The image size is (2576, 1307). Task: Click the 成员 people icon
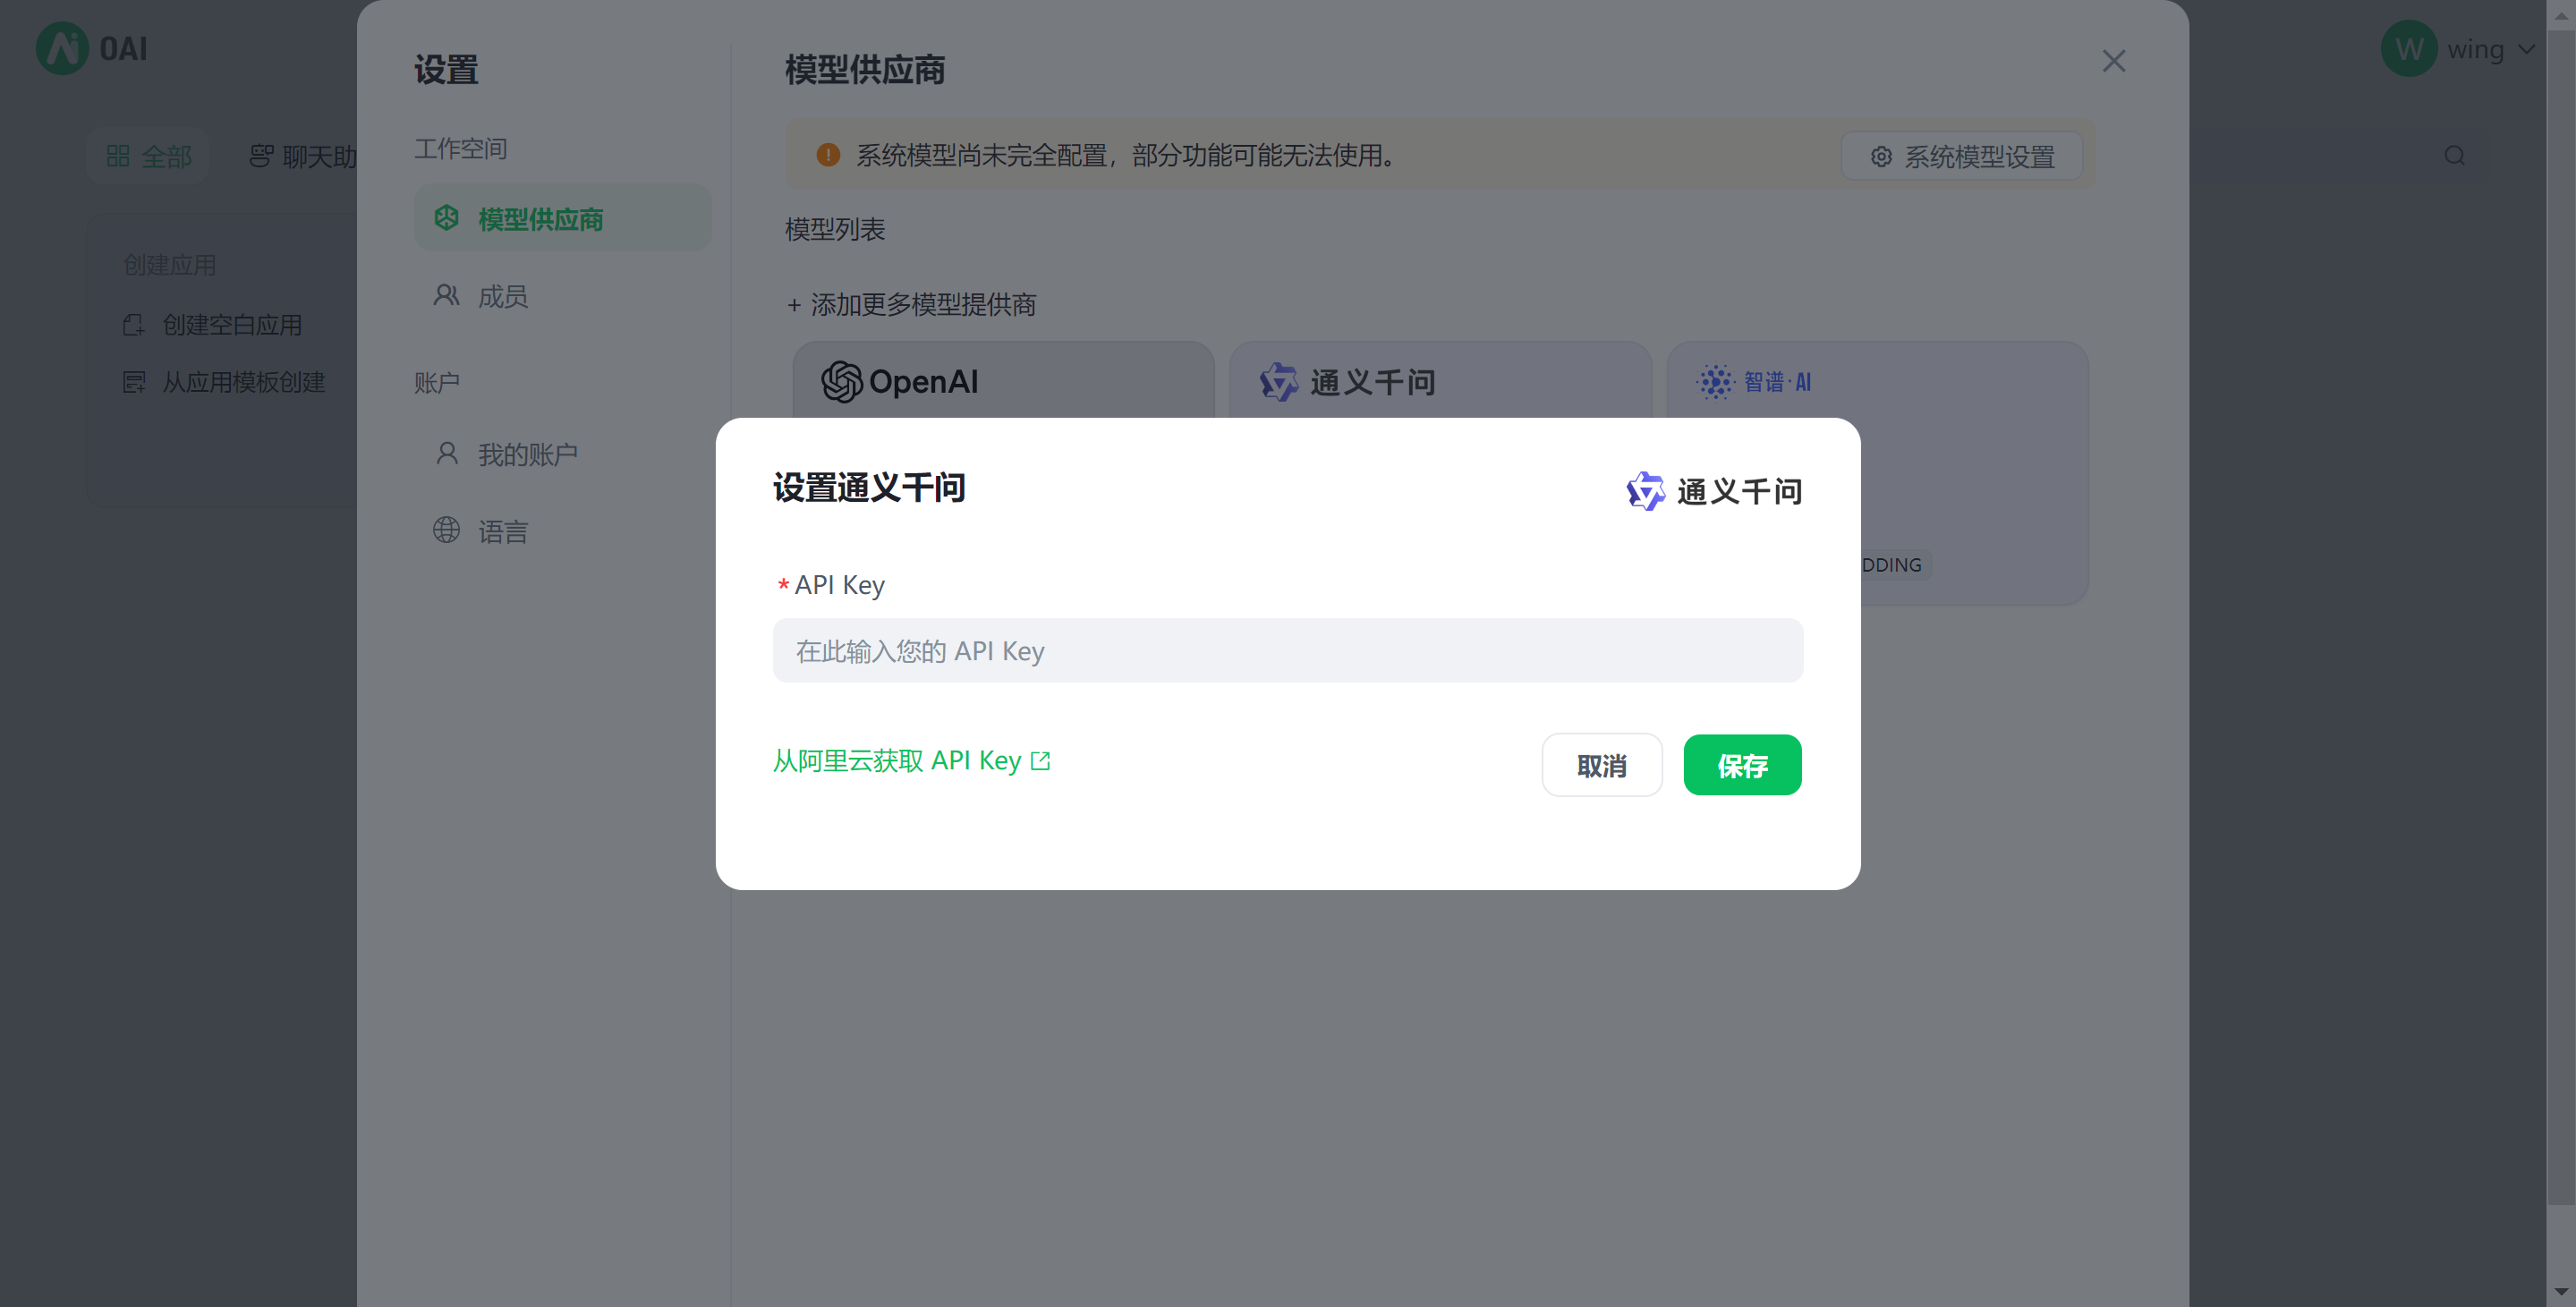pyautogui.click(x=446, y=295)
